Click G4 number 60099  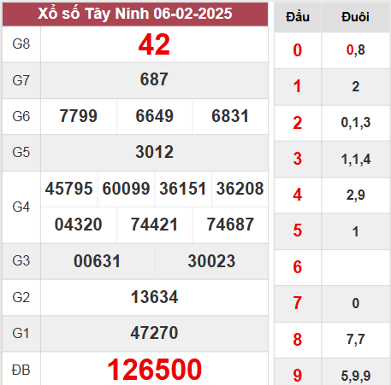click(x=126, y=189)
